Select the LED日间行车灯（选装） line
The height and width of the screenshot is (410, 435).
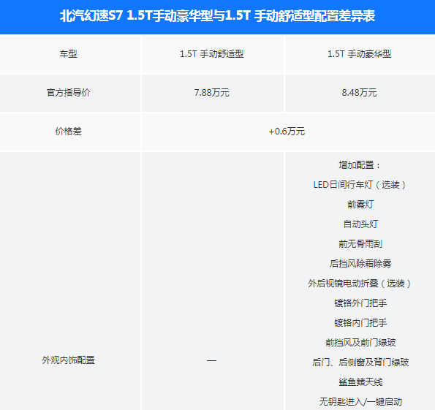tap(360, 185)
